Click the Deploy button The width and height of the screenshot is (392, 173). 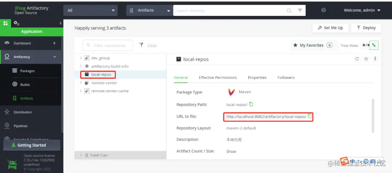pyautogui.click(x=366, y=28)
